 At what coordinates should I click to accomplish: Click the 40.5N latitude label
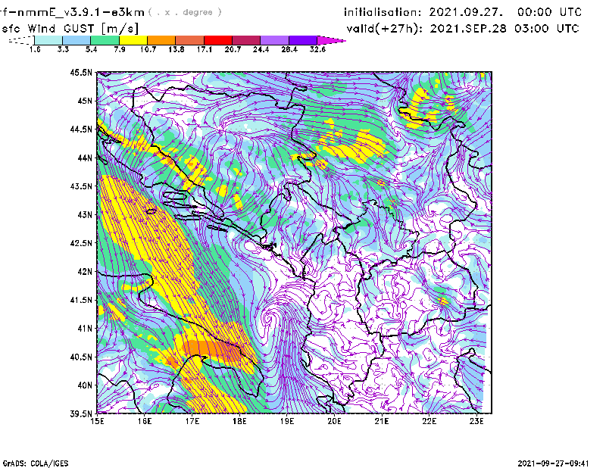[x=81, y=357]
